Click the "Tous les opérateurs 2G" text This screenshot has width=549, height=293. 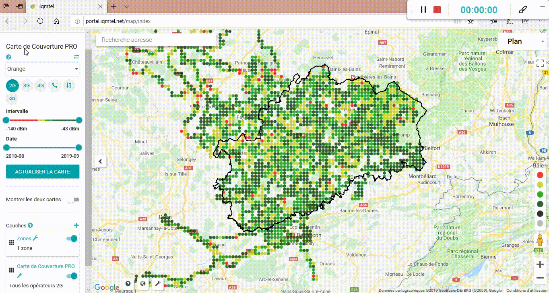(36, 286)
